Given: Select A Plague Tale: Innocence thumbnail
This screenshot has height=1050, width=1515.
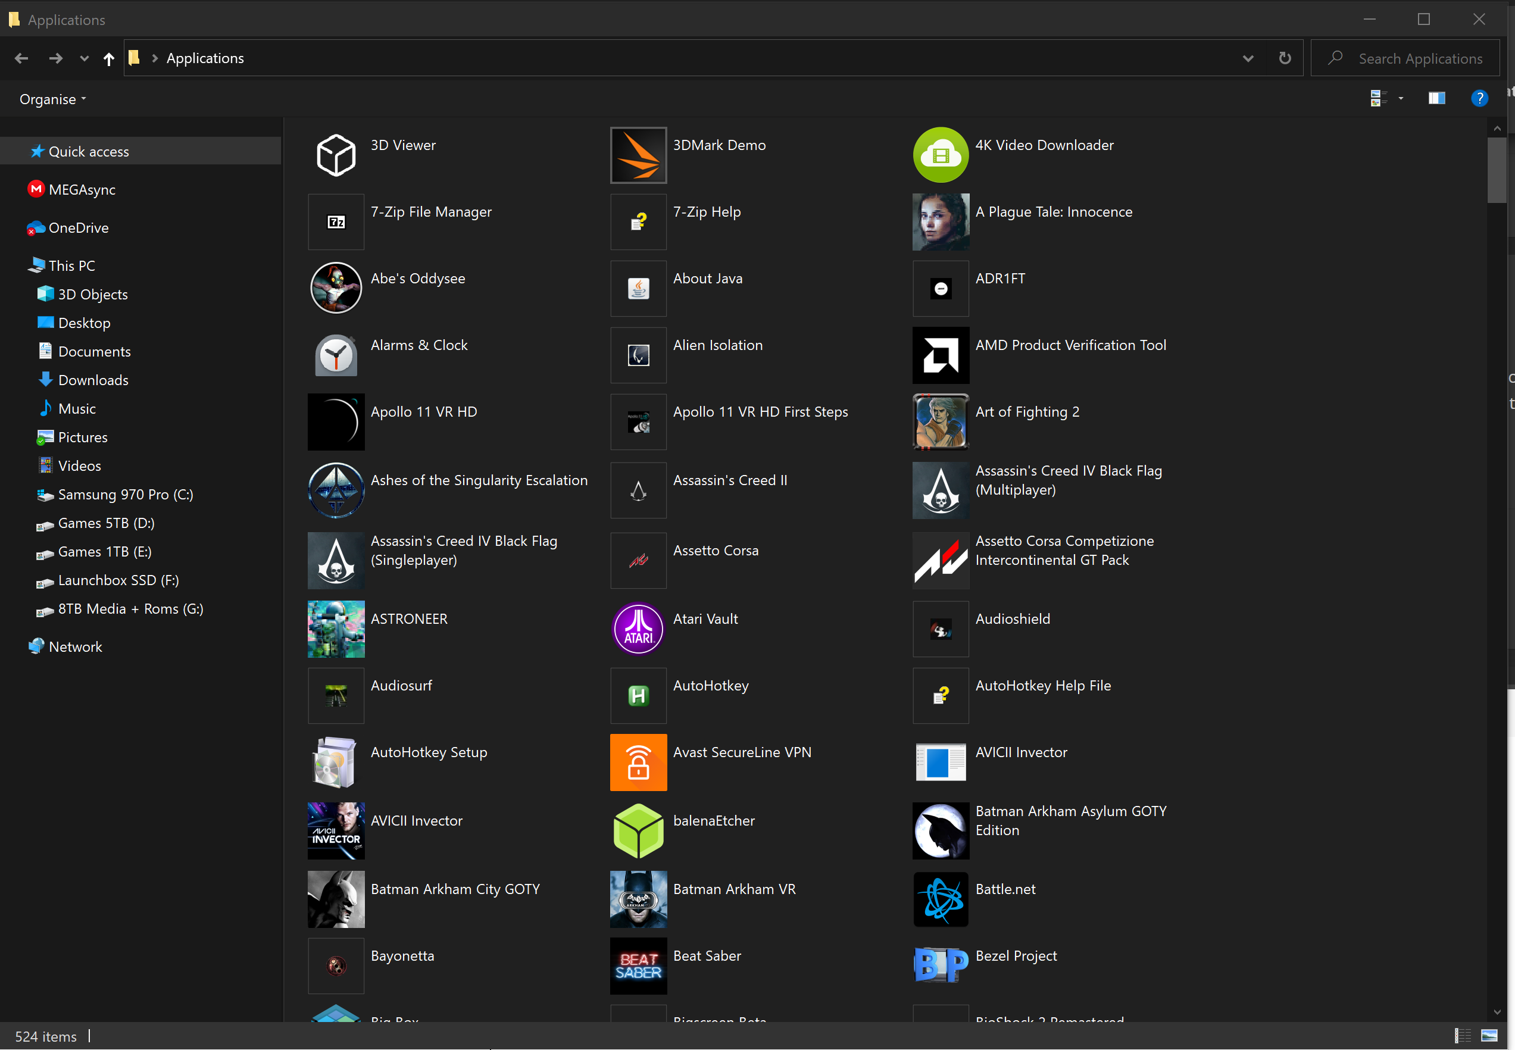Looking at the screenshot, I should [941, 221].
